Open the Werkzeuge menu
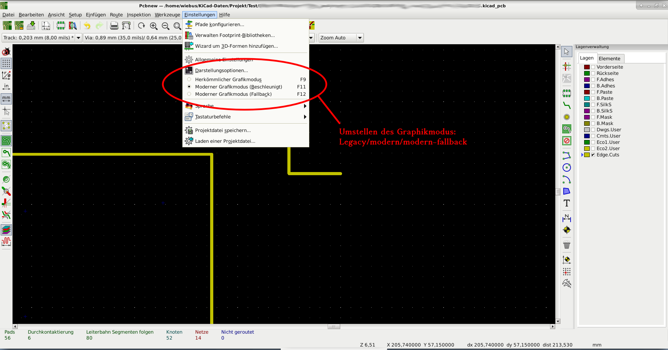The width and height of the screenshot is (668, 350). (167, 15)
